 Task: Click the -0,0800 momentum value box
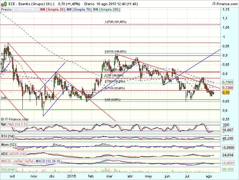coord(228,147)
